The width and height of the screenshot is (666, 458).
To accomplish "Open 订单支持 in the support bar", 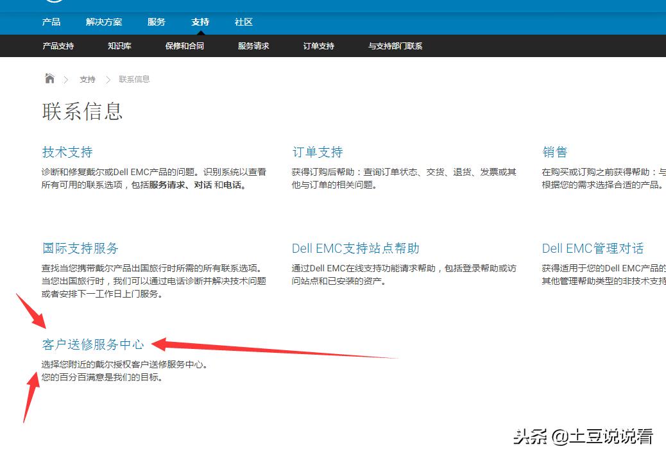I will click(318, 46).
